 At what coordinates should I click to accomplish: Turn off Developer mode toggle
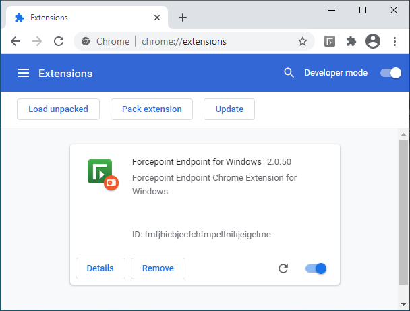coord(391,73)
